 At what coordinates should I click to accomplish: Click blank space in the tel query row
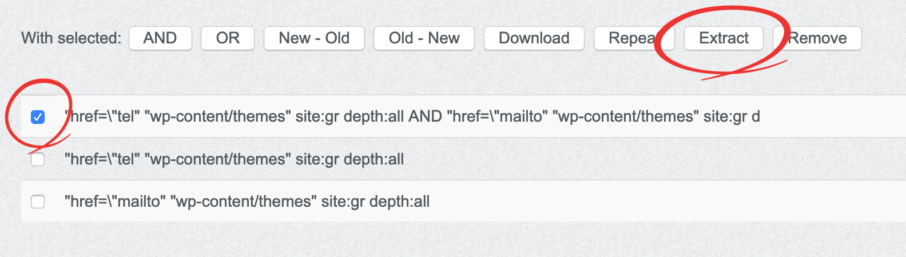coord(658,159)
